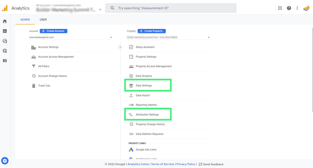The height and width of the screenshot is (168, 313).
Task: Click the search magnifier icon
Action: 112,8
